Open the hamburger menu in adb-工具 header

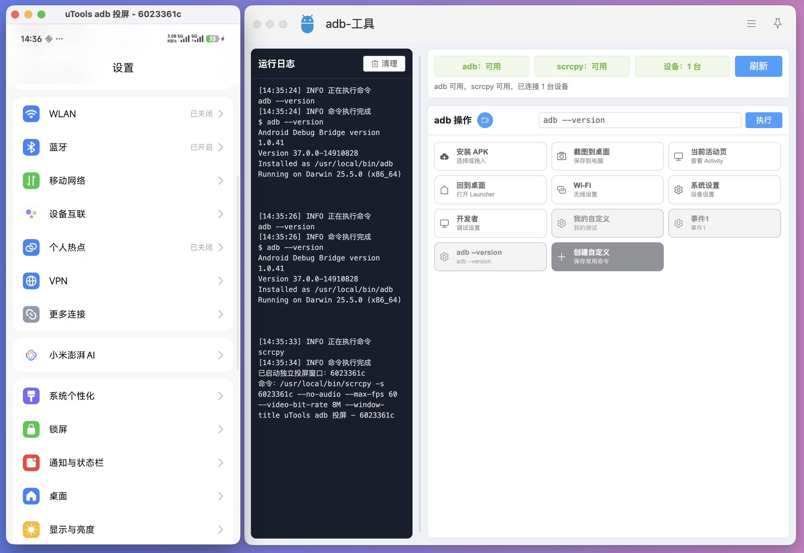(x=751, y=24)
